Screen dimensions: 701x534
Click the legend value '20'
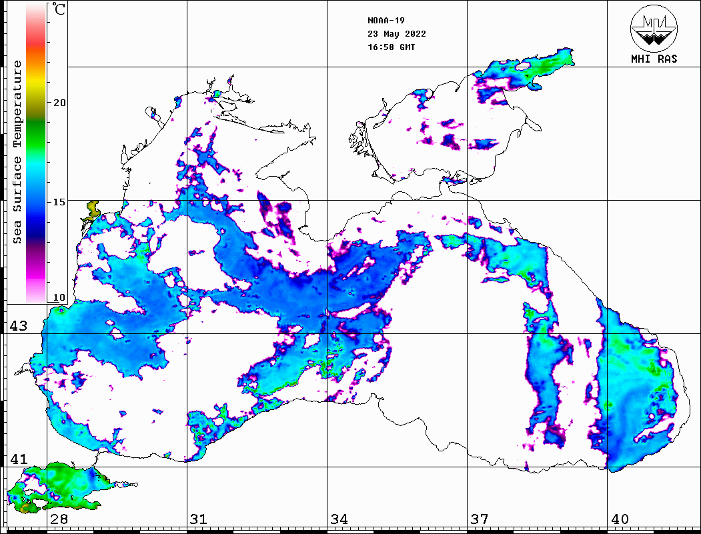coord(59,103)
